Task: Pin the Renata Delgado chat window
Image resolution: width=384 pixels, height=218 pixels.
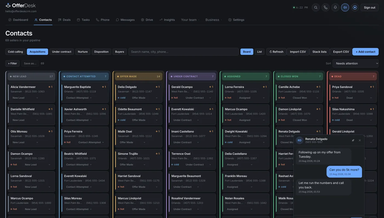Action: (x=353, y=140)
